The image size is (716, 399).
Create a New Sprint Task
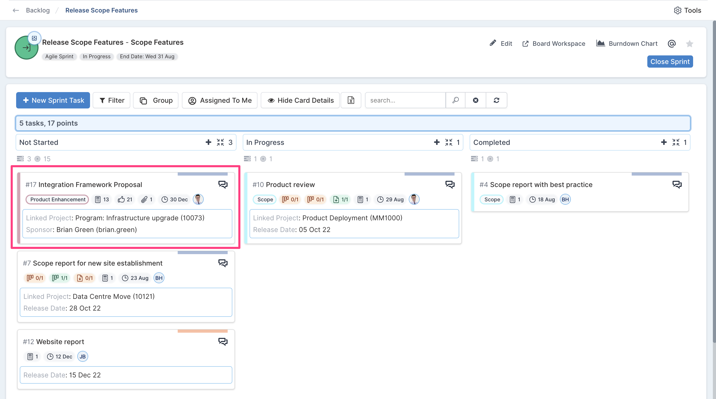tap(53, 100)
